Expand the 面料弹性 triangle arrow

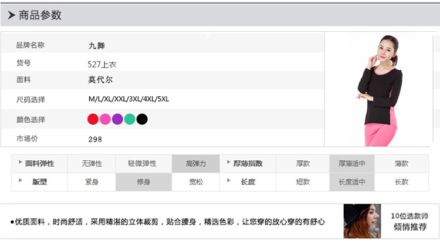click(x=21, y=163)
